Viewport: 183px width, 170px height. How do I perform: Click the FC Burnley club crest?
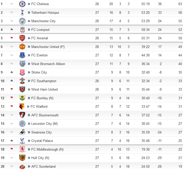point(22,98)
